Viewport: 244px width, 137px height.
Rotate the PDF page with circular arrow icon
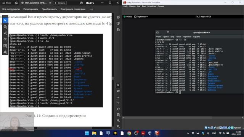pos(118,109)
